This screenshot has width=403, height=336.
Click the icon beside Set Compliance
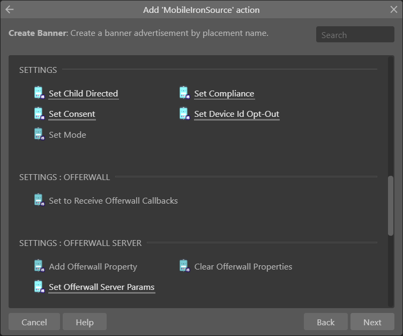click(184, 93)
